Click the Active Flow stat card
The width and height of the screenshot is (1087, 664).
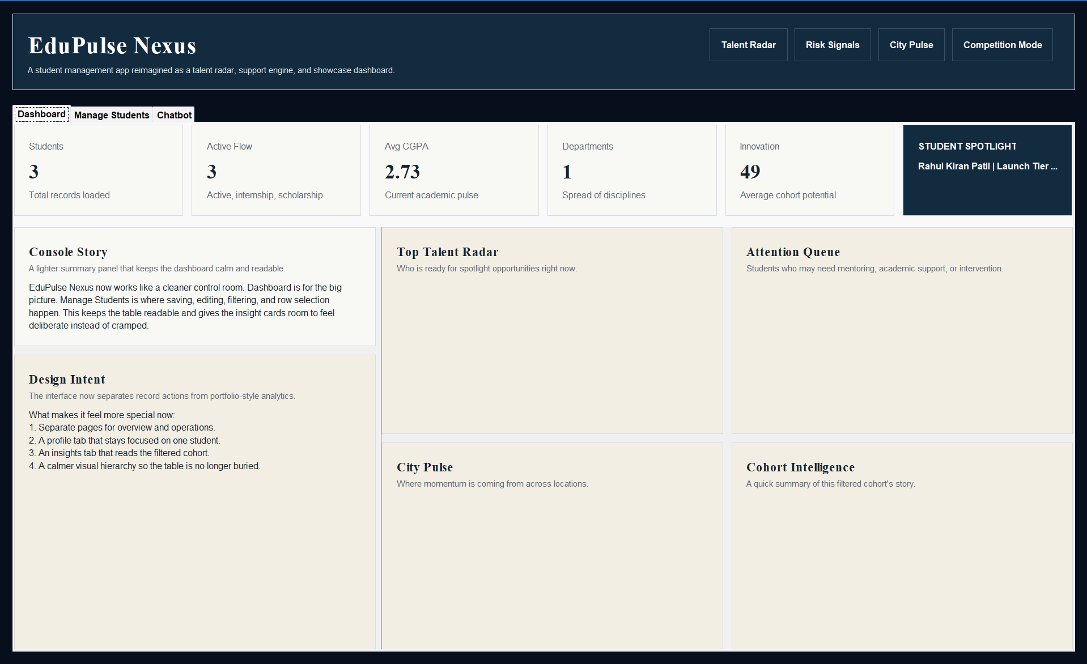(x=276, y=170)
